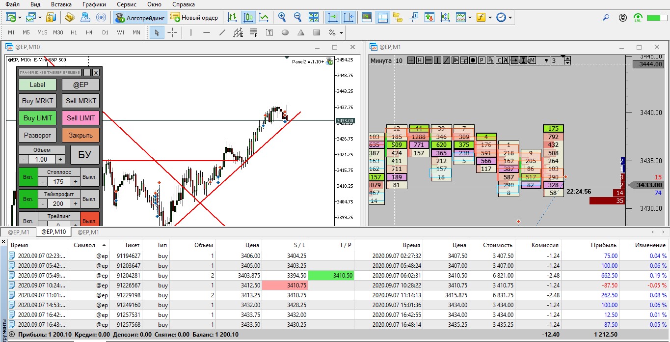Expand the arrows objects dropdown
This screenshot has width=670, height=342.
coord(341,33)
